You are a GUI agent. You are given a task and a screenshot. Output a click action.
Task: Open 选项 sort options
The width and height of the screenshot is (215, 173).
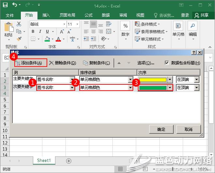pyautogui.click(x=146, y=63)
